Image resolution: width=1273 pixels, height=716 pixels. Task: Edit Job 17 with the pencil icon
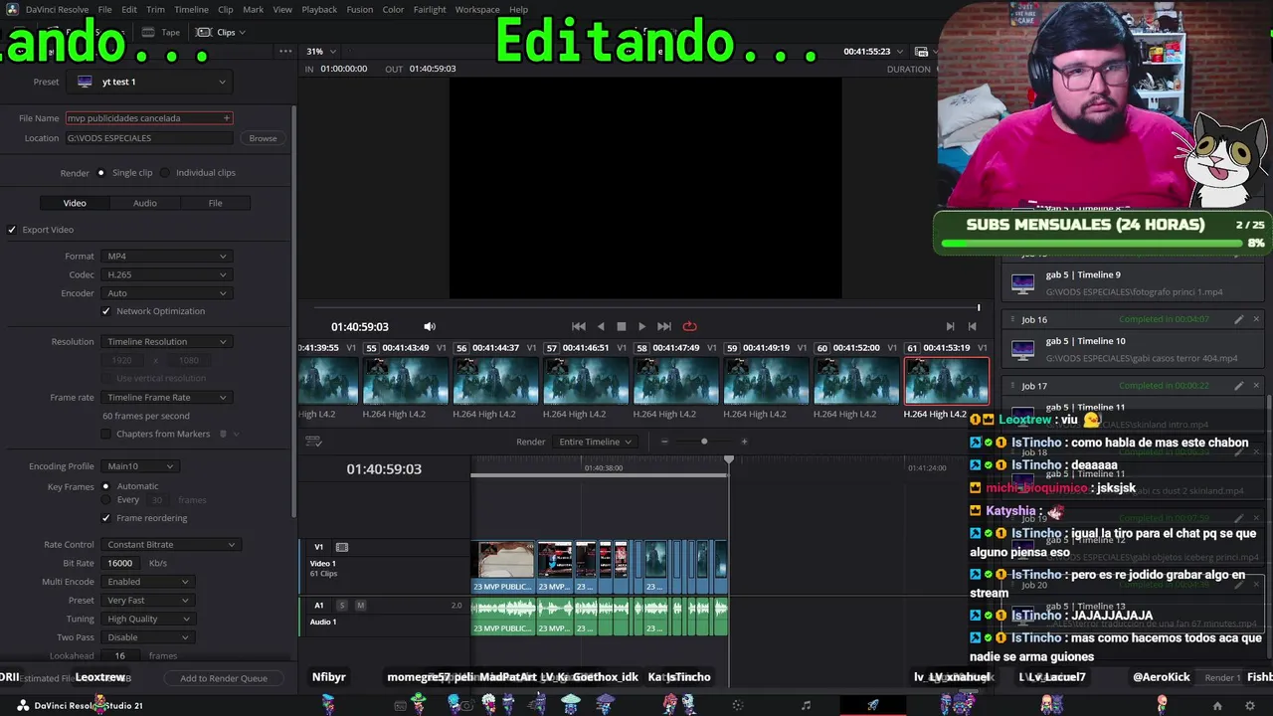(1239, 386)
